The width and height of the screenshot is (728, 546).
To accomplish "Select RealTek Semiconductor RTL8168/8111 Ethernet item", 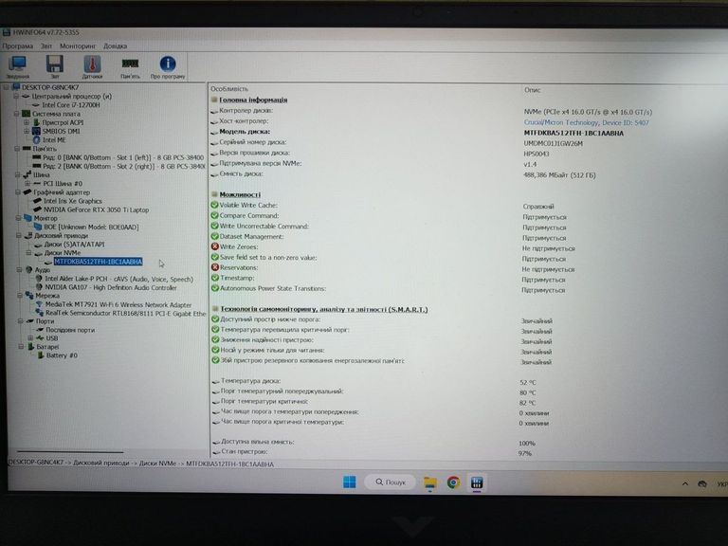I will 125,314.
